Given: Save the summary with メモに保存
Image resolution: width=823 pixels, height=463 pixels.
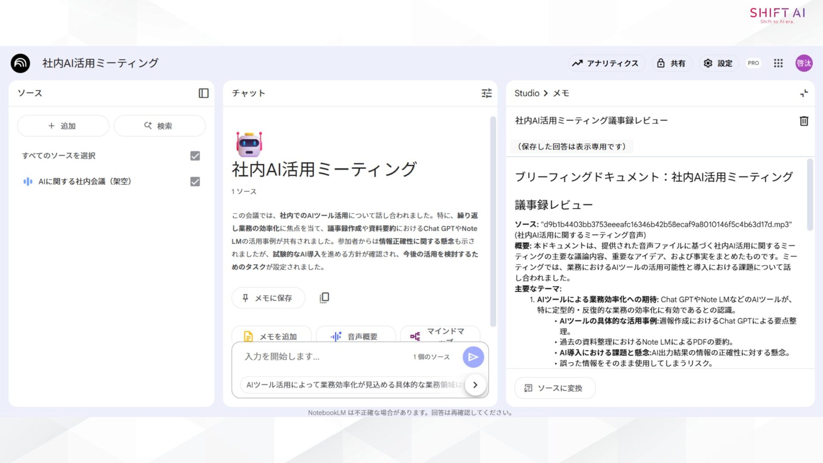Looking at the screenshot, I should pos(268,298).
